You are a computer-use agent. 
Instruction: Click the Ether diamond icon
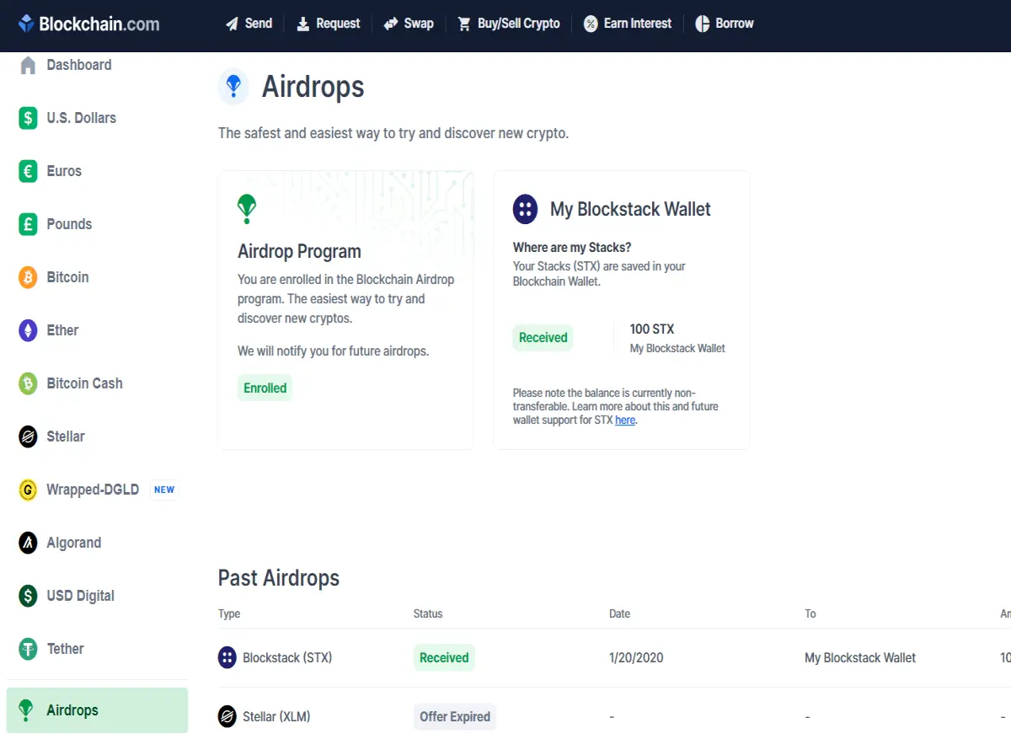28,330
